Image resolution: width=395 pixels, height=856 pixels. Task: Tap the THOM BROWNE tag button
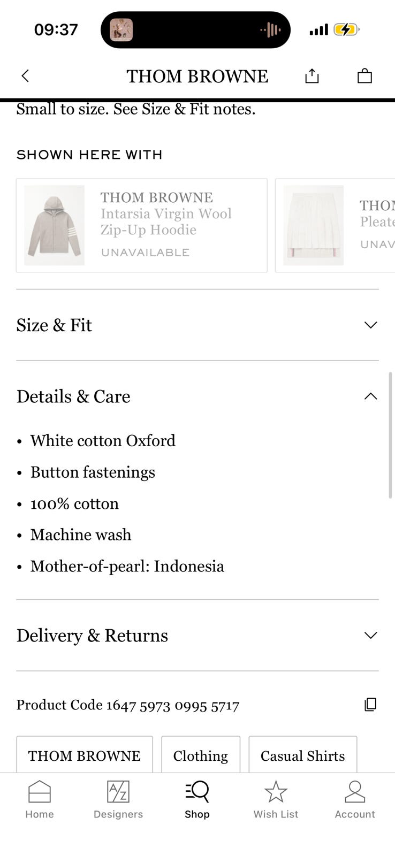[x=85, y=755]
